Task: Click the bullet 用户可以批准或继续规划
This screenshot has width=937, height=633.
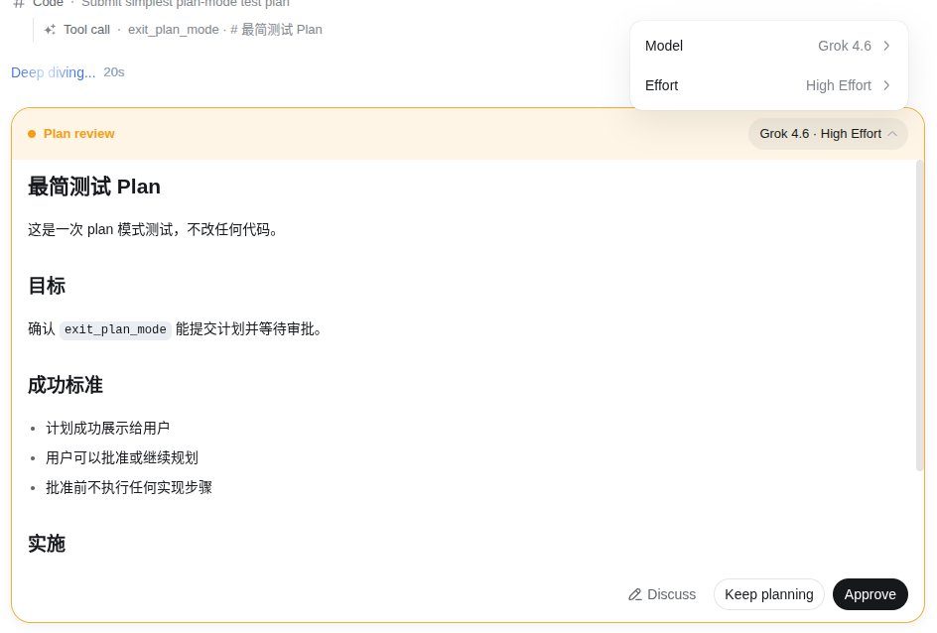Action: tap(122, 458)
